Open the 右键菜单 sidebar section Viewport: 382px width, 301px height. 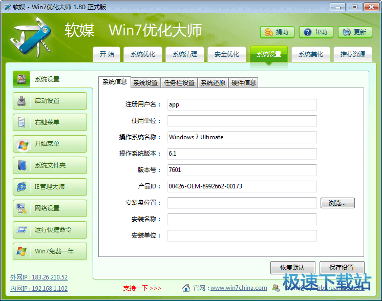click(50, 122)
